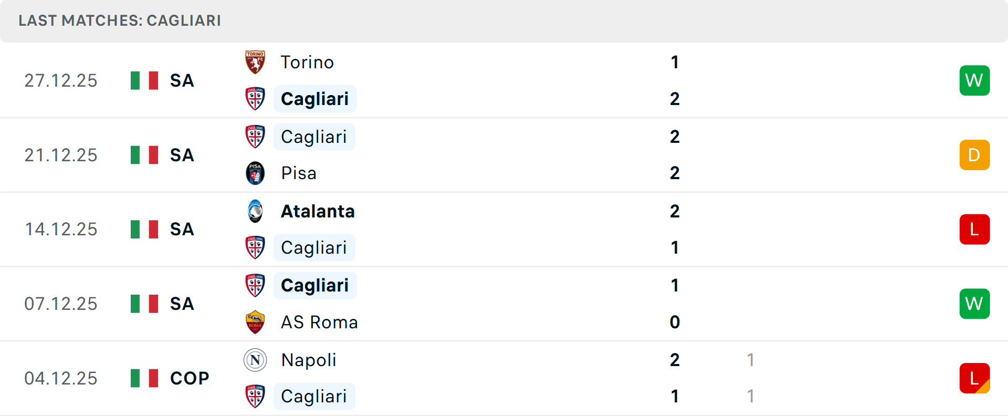
Task: Click the W badge for AS Roma match
Action: [974, 304]
